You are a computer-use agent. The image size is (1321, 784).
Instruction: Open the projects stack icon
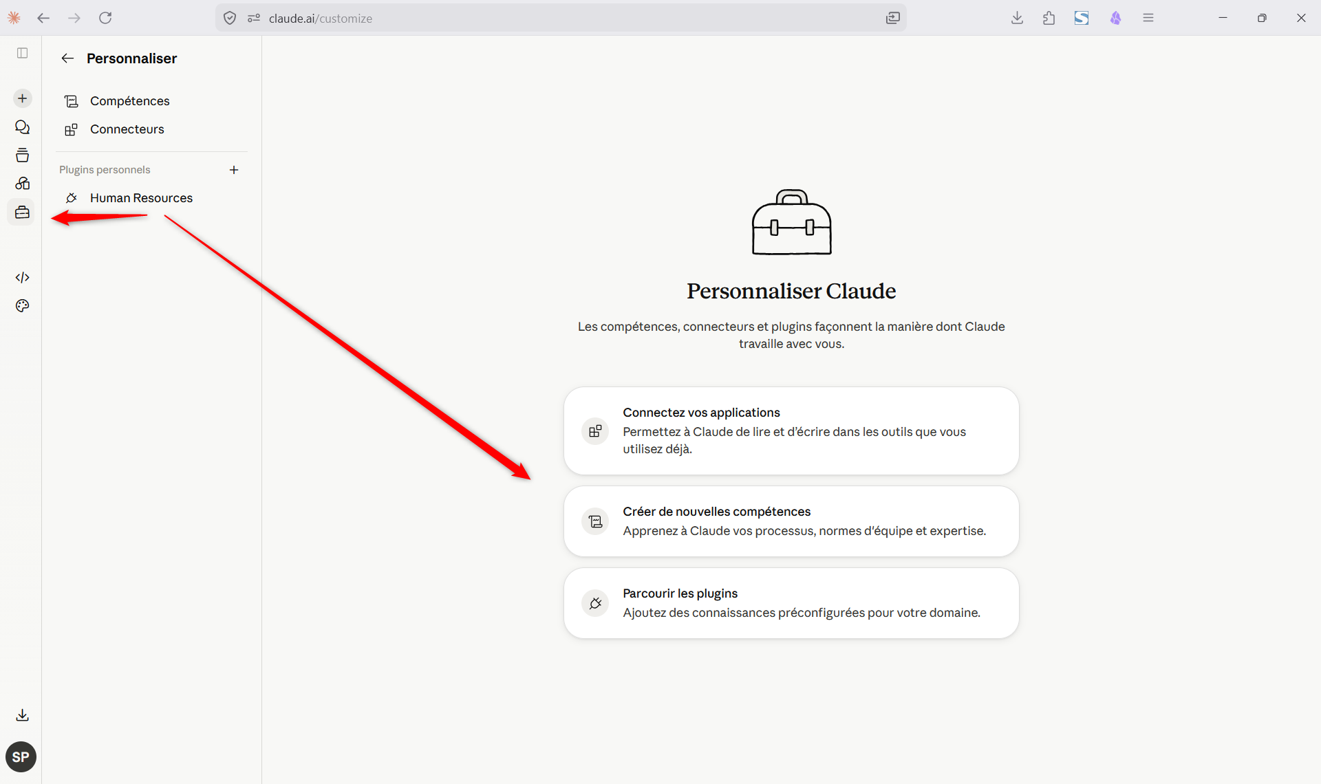click(x=22, y=155)
